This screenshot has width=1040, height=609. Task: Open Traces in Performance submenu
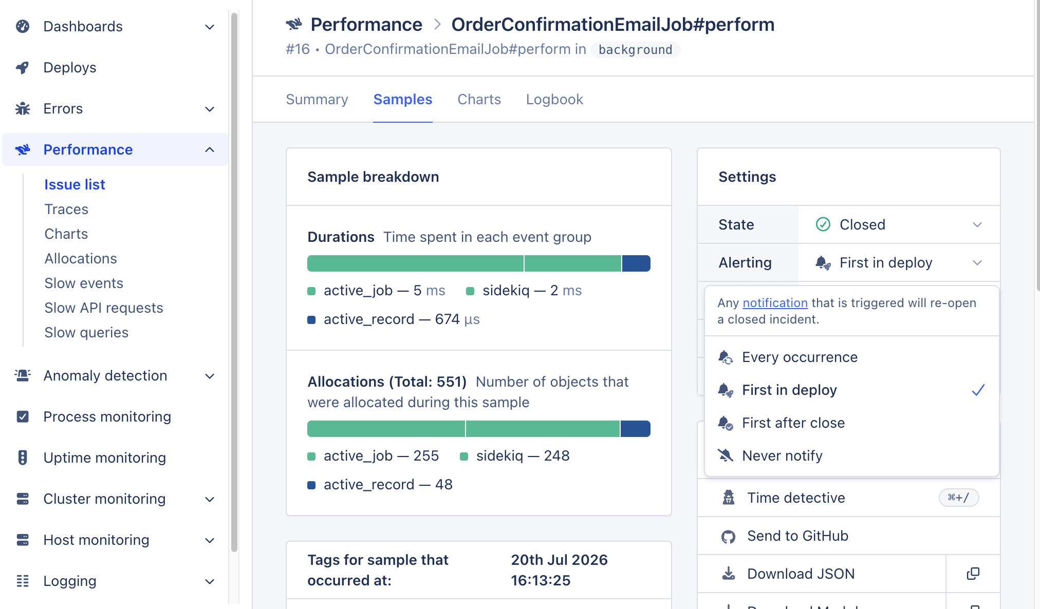(x=66, y=209)
